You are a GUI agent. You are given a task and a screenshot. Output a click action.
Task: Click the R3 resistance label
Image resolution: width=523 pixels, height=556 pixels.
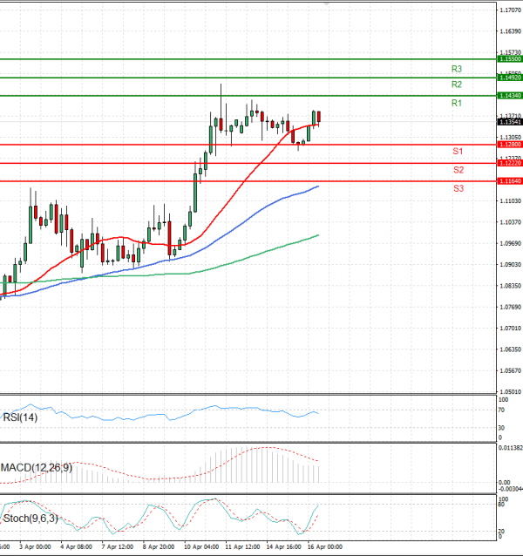pos(456,68)
